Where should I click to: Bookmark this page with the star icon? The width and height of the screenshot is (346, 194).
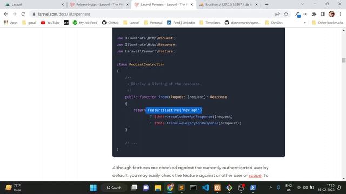286,14
